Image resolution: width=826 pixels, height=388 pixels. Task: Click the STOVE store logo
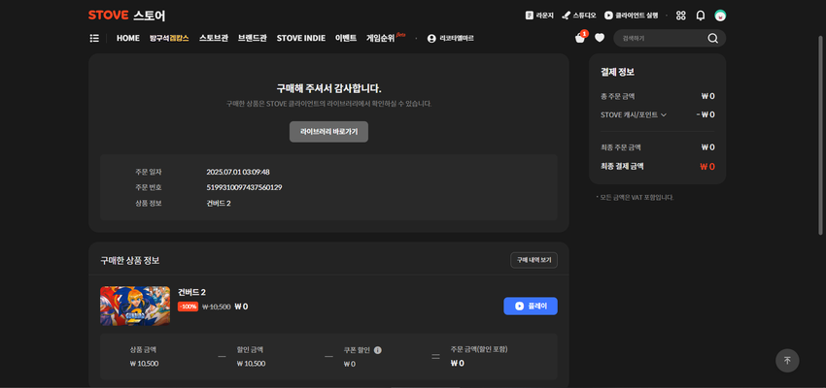[x=126, y=16]
